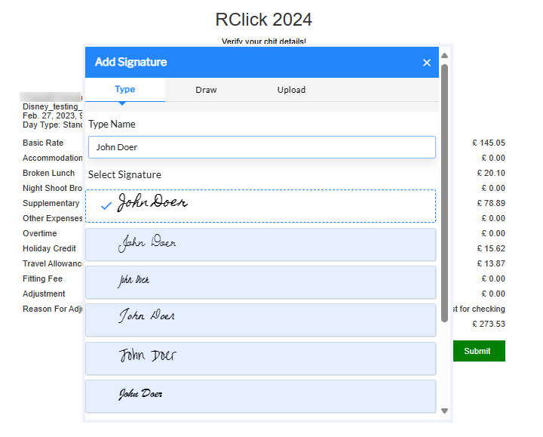Pick the sixth bold signature style
The width and height of the screenshot is (543, 437).
click(261, 395)
